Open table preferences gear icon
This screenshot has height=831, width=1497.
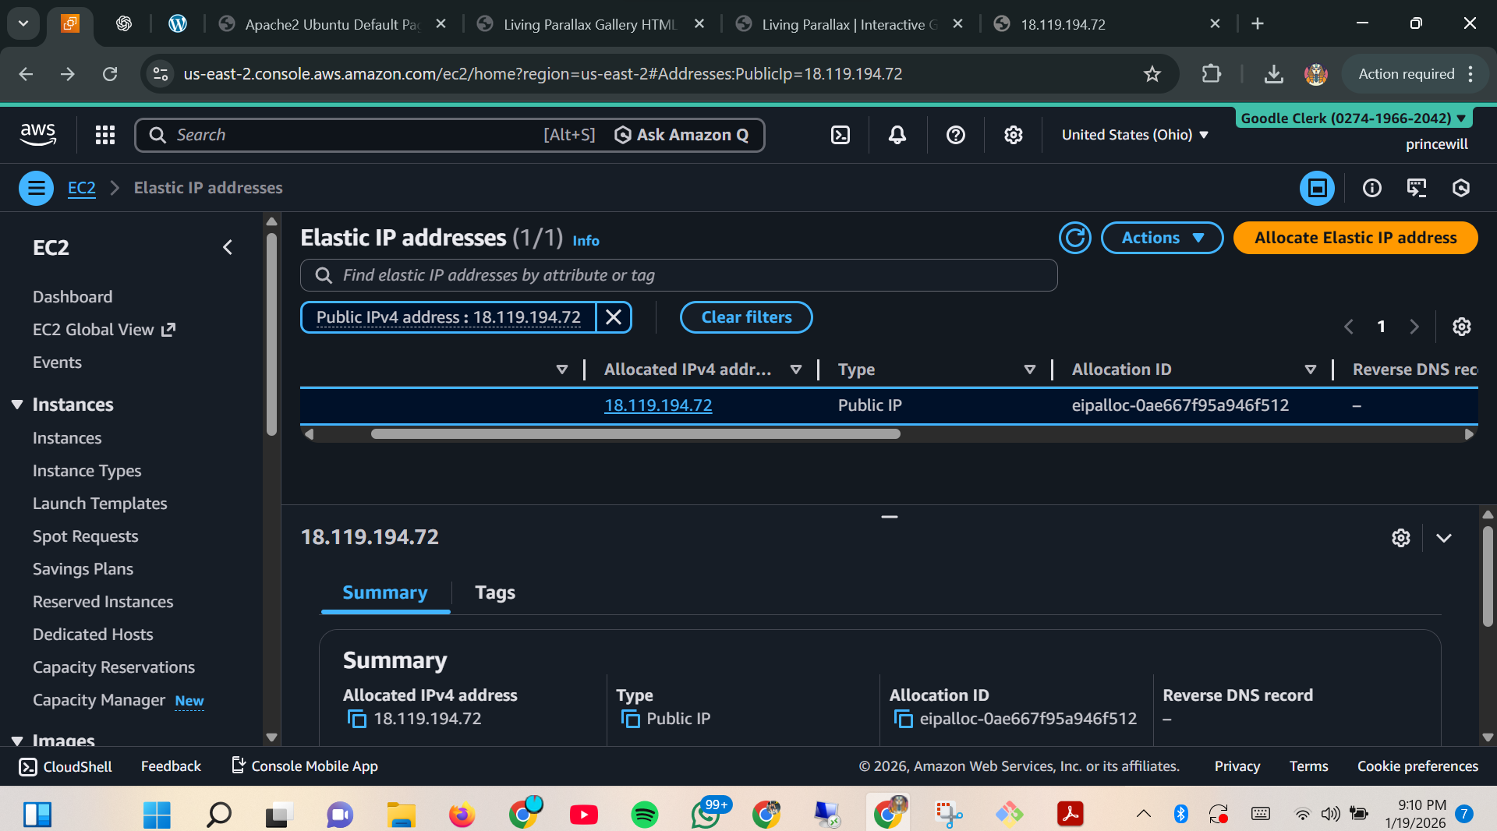(x=1461, y=327)
